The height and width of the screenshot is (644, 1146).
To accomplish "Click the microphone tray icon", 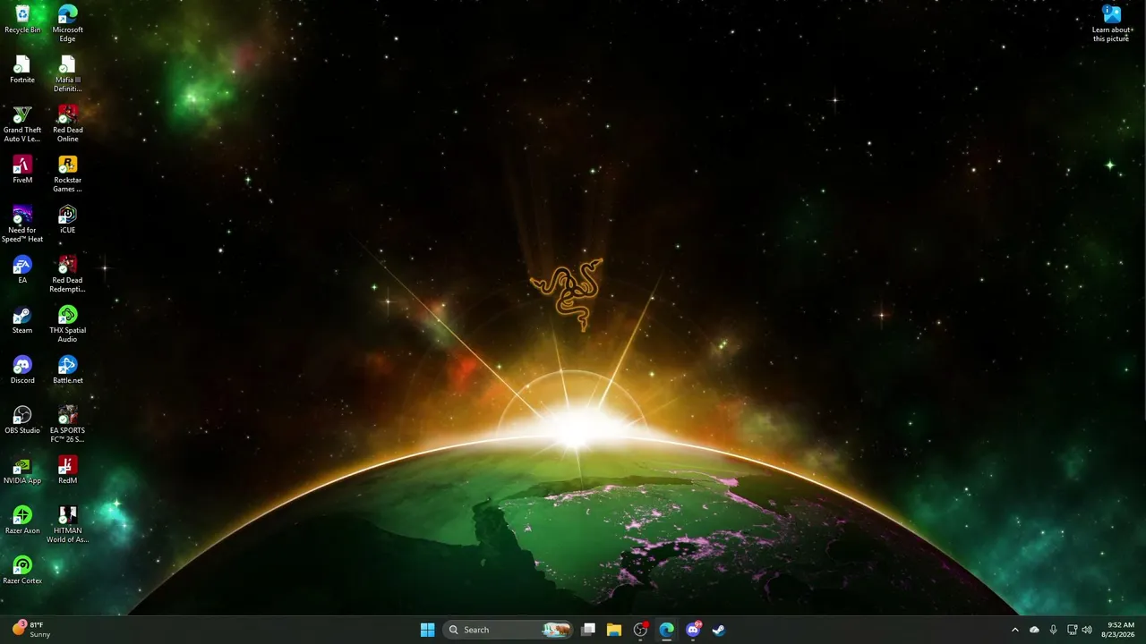I will (x=1054, y=630).
